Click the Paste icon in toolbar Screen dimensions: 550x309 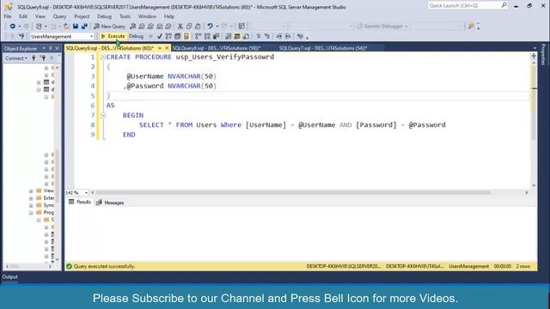pos(198,27)
